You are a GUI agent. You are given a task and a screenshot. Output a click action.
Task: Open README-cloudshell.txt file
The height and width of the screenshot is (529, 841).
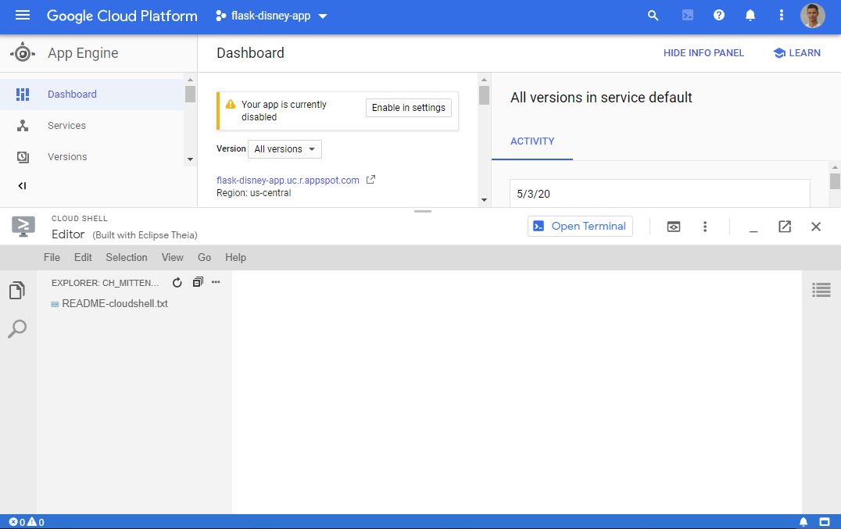[x=114, y=304]
